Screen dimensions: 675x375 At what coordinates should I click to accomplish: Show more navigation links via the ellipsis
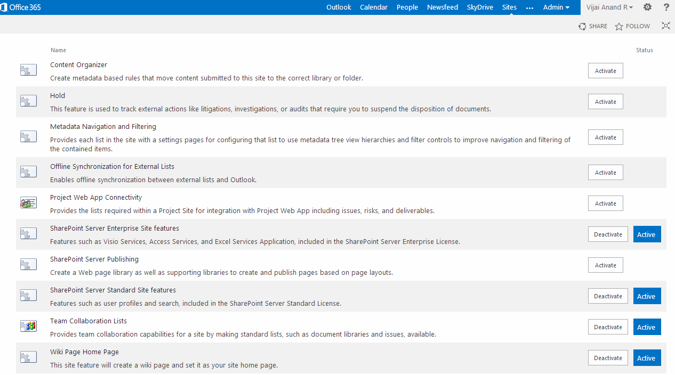point(529,7)
